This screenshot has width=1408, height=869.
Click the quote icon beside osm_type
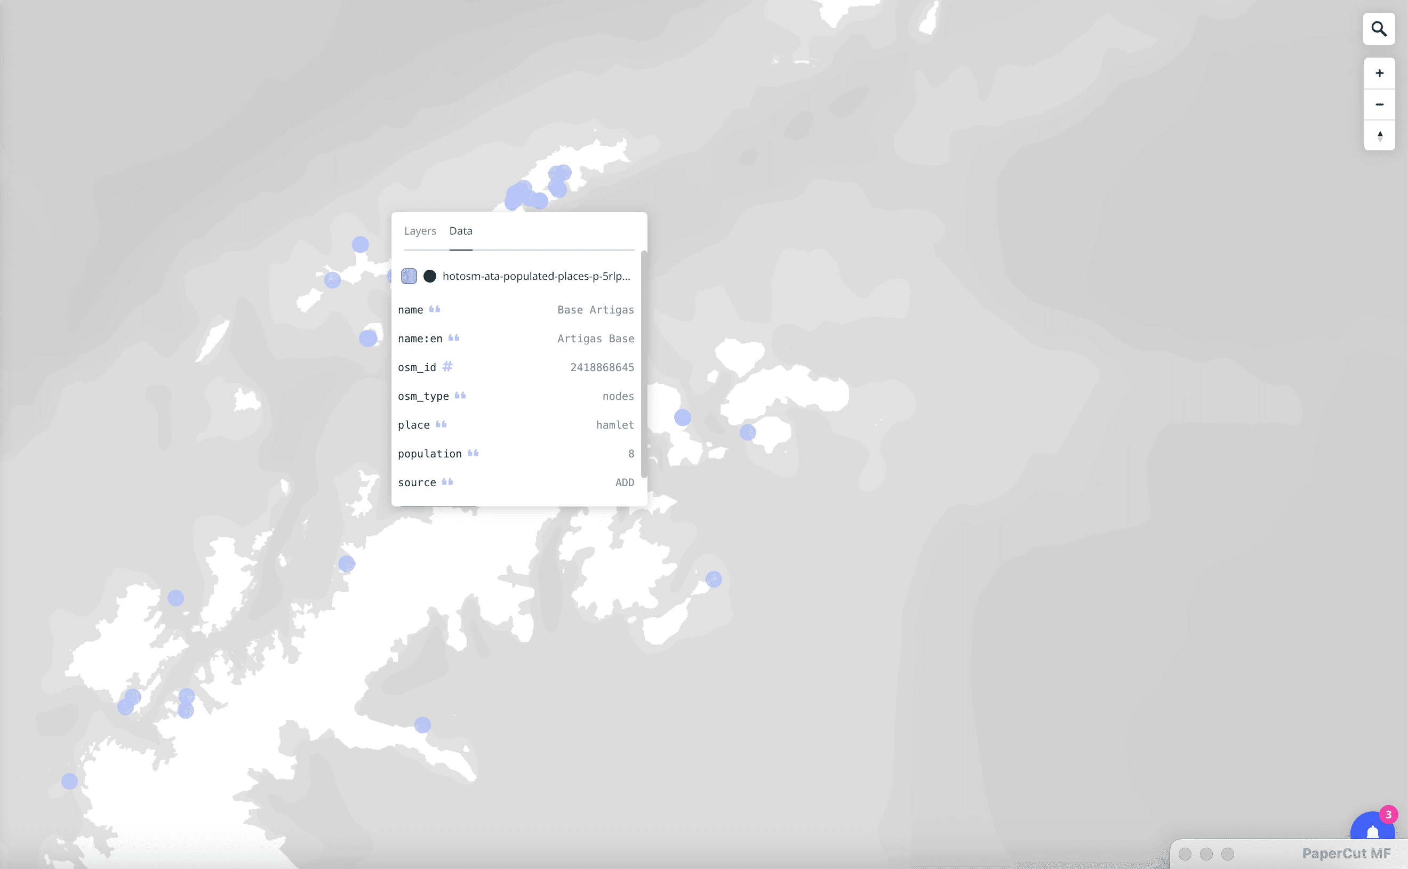(459, 395)
